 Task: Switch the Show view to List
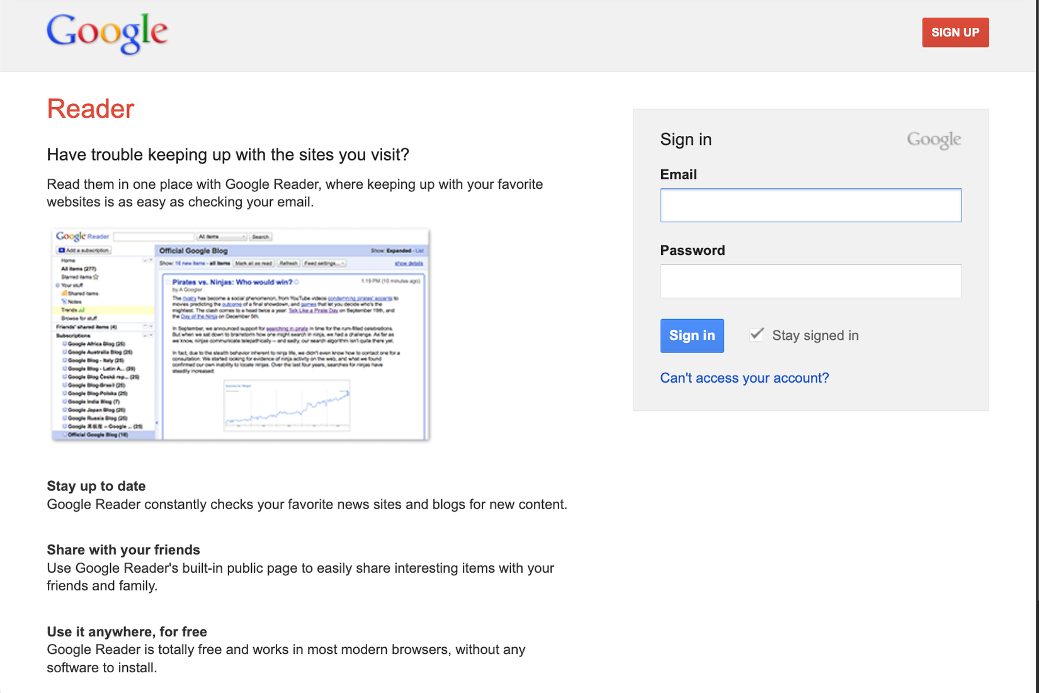(420, 250)
